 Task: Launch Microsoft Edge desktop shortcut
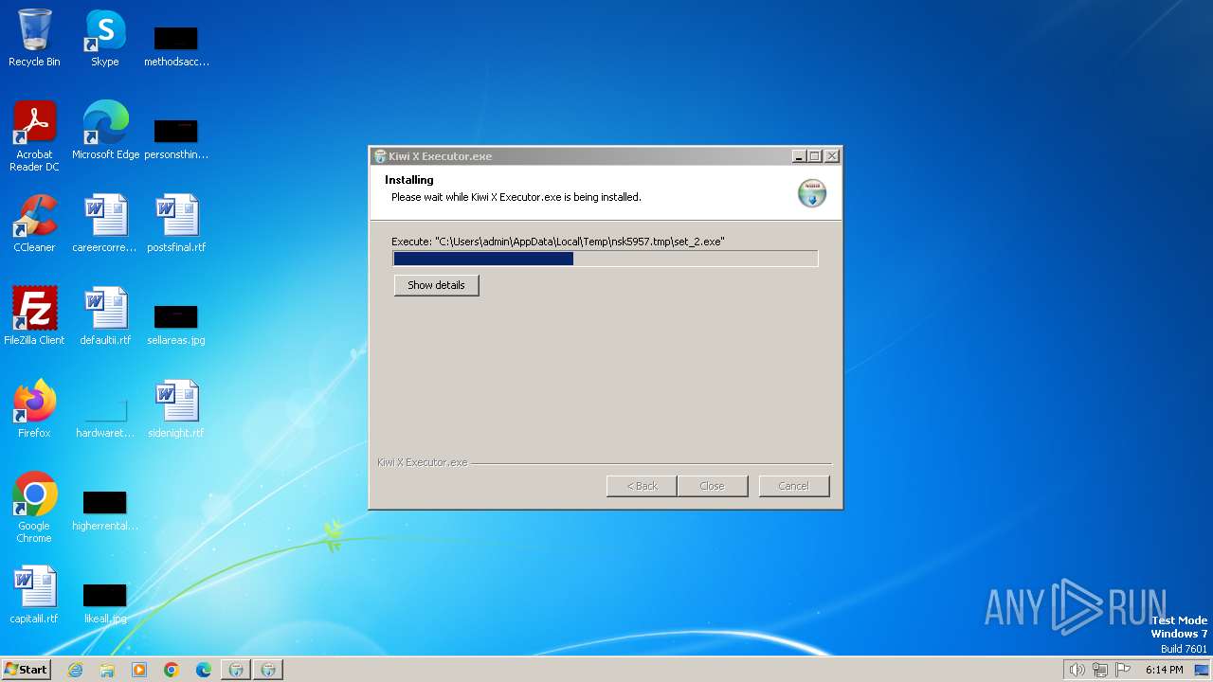pyautogui.click(x=105, y=130)
